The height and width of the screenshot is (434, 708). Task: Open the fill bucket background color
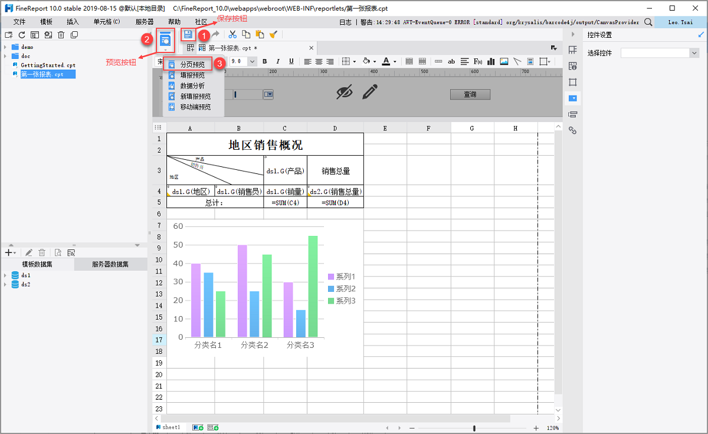[366, 61]
